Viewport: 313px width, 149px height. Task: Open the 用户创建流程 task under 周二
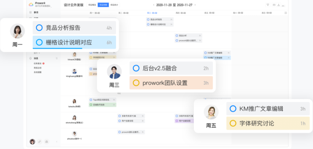coord(131,121)
